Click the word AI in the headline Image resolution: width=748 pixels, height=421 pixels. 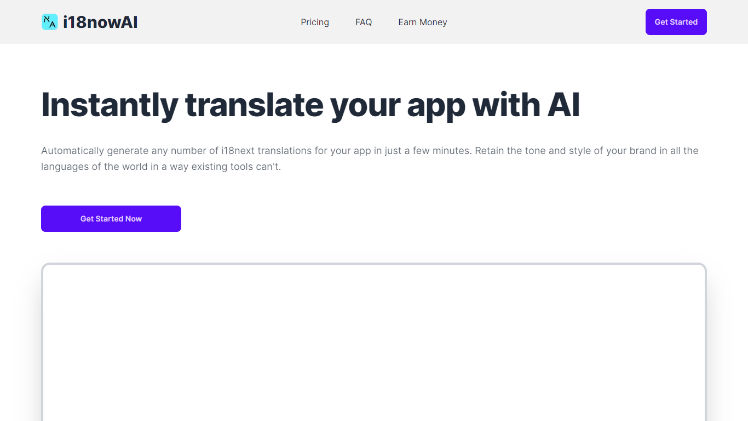pyautogui.click(x=563, y=104)
